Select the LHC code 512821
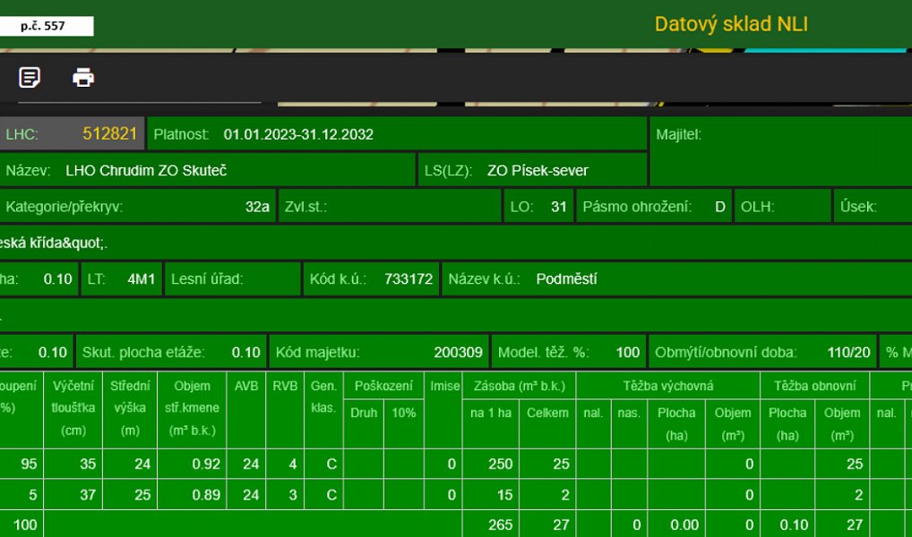 coord(110,134)
